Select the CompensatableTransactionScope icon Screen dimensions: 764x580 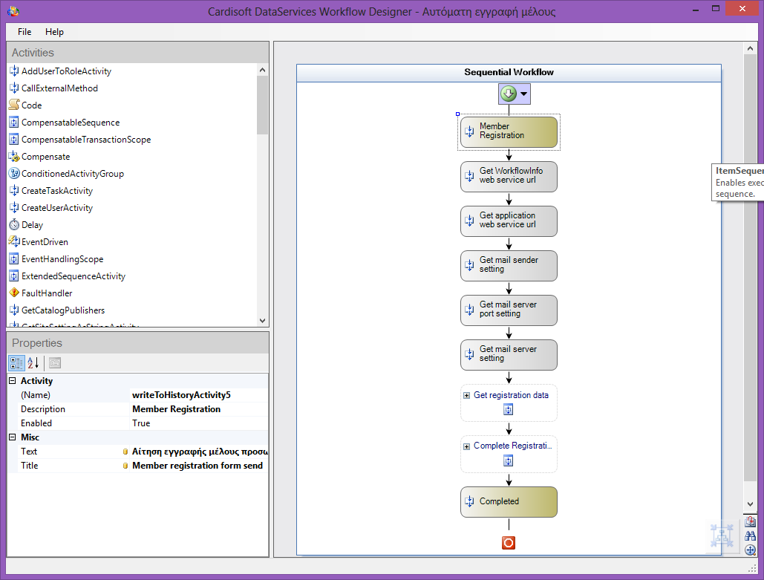(14, 140)
